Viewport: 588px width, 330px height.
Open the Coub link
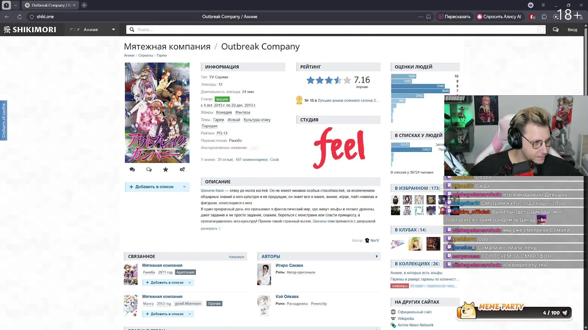(x=274, y=159)
